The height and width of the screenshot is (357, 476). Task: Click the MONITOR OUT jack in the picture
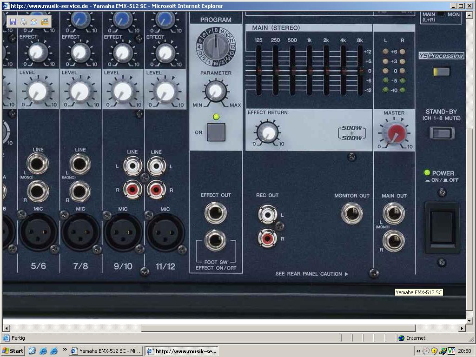coord(352,213)
